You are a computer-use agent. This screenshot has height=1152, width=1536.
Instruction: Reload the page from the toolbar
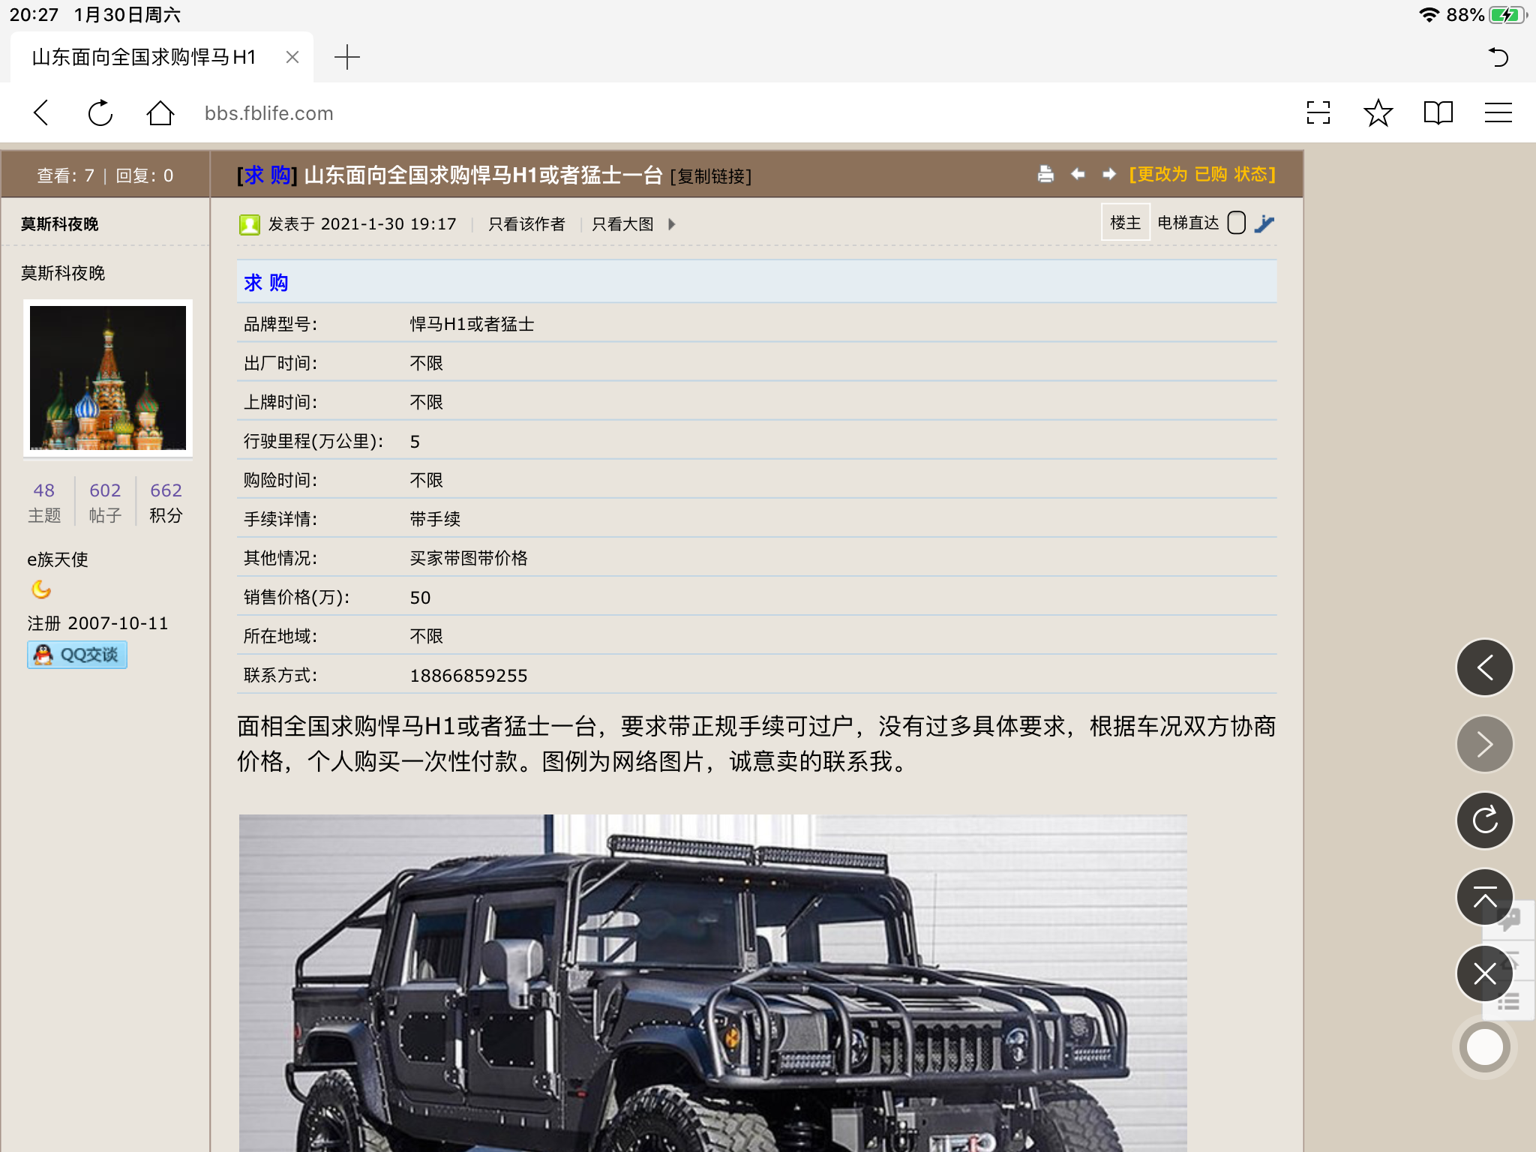[x=100, y=113]
